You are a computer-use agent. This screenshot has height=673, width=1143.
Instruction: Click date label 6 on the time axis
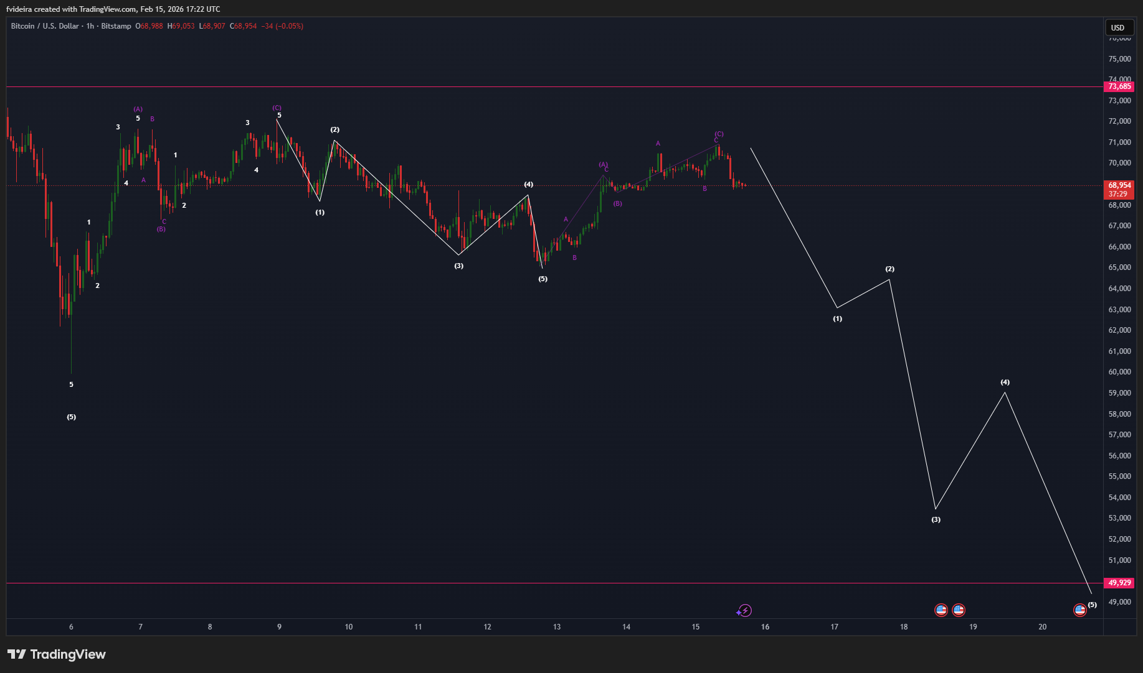[x=71, y=627]
